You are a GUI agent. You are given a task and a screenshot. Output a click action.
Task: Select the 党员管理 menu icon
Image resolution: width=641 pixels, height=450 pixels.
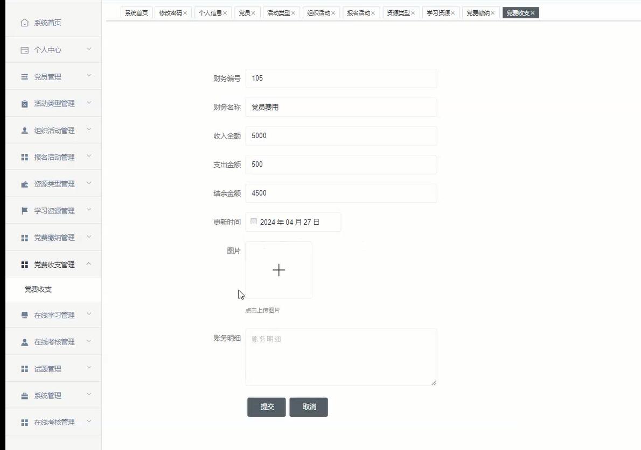click(24, 76)
